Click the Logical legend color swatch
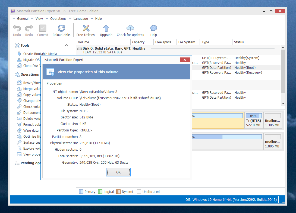 coord(100,192)
